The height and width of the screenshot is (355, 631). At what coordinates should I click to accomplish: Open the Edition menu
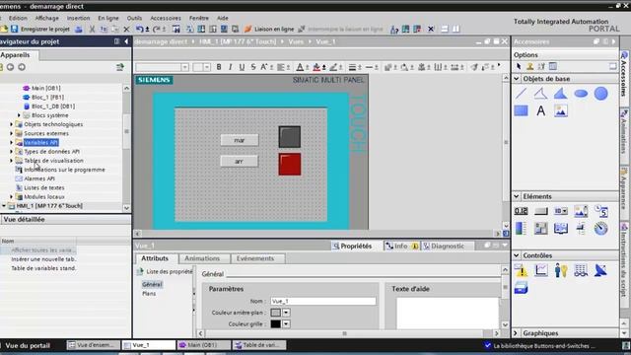click(x=18, y=18)
